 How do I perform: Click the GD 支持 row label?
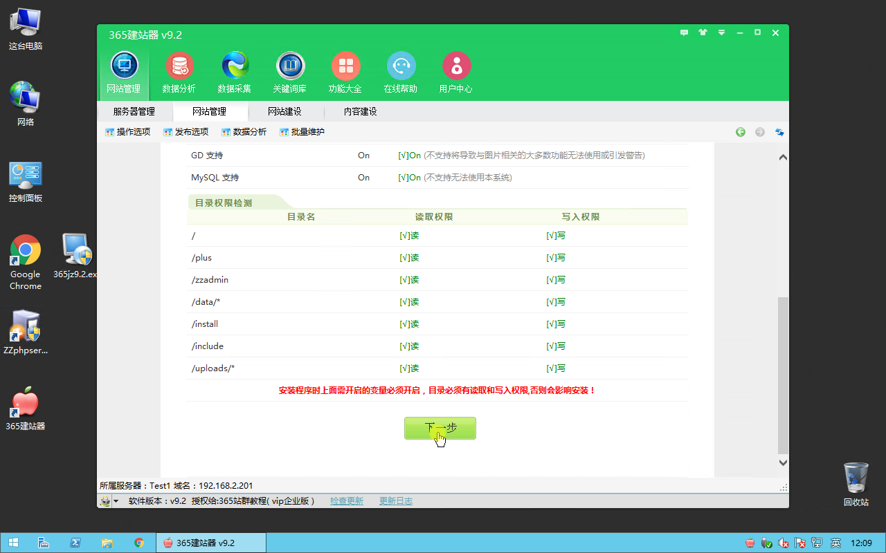pos(207,156)
